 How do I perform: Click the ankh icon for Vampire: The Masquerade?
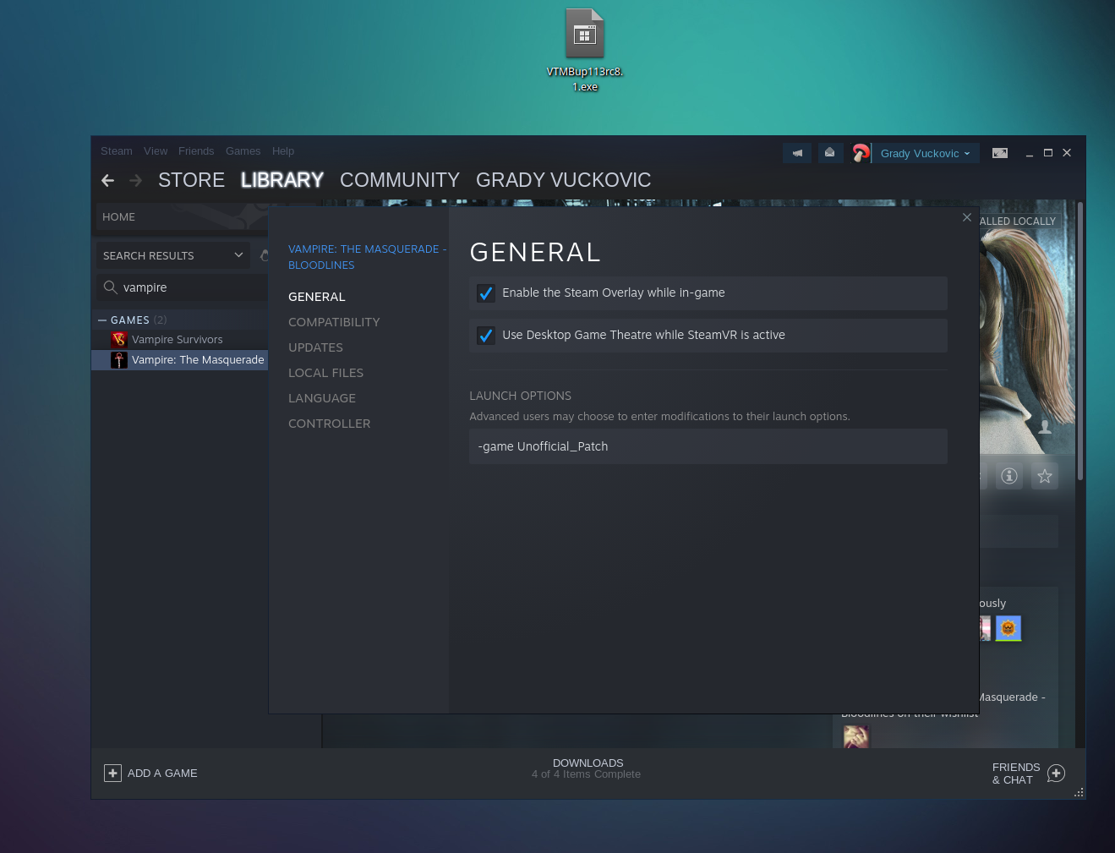(x=119, y=360)
